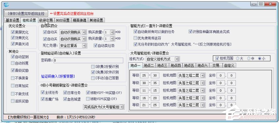The width and height of the screenshot is (279, 123).
Task: Open the 自定义 location tab
Action: [229, 65]
